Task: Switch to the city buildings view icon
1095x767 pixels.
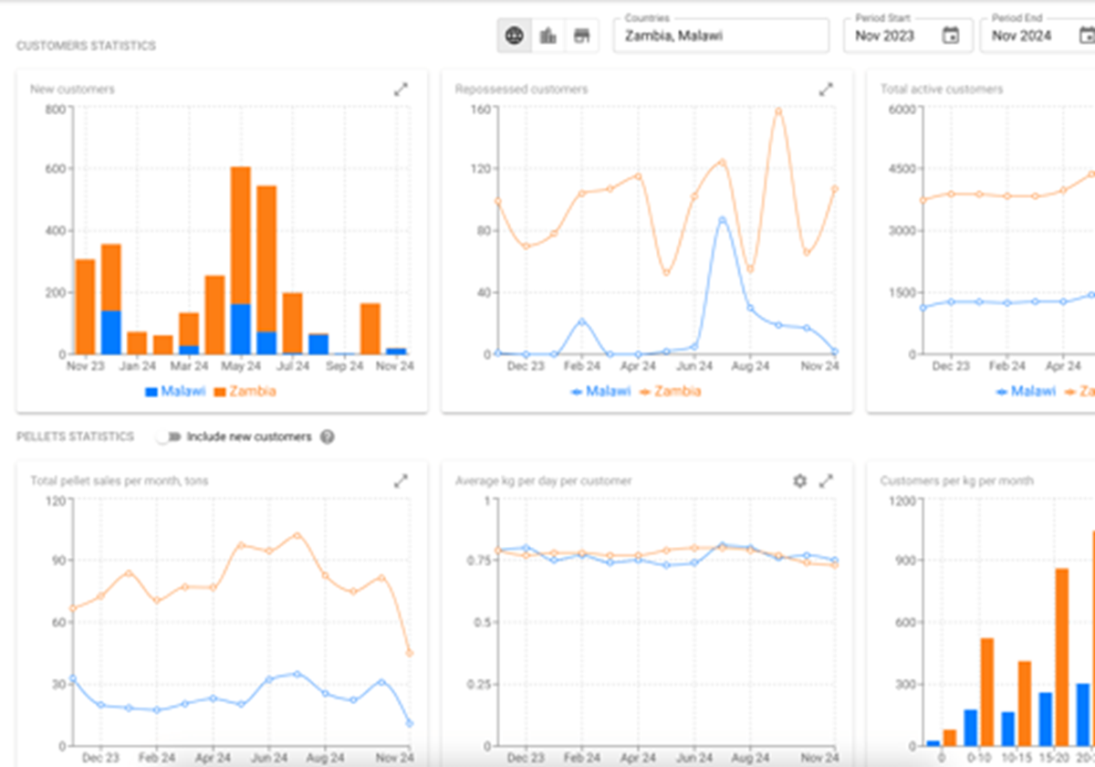Action: point(548,36)
